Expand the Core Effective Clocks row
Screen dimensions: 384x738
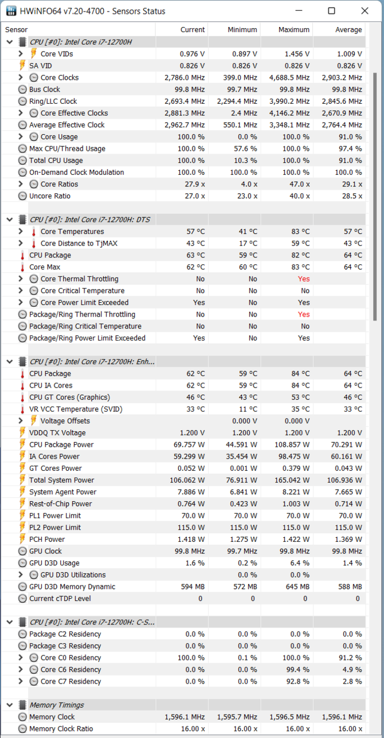pos(21,113)
